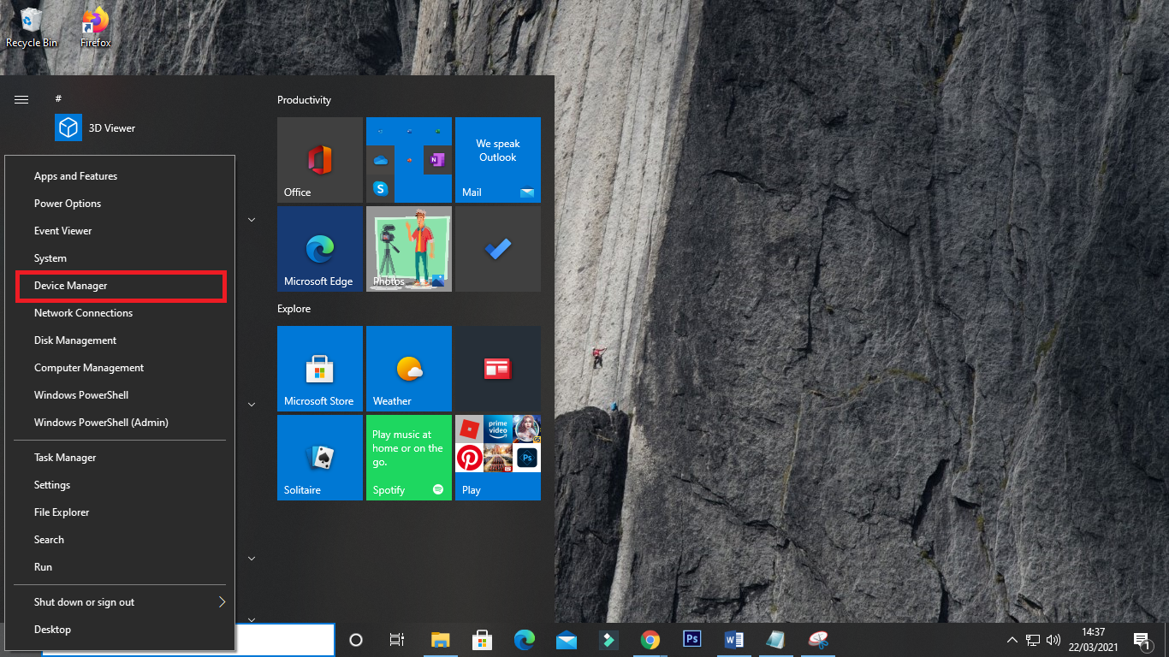Show hidden system tray icons
This screenshot has height=657, width=1169.
pos(1012,640)
